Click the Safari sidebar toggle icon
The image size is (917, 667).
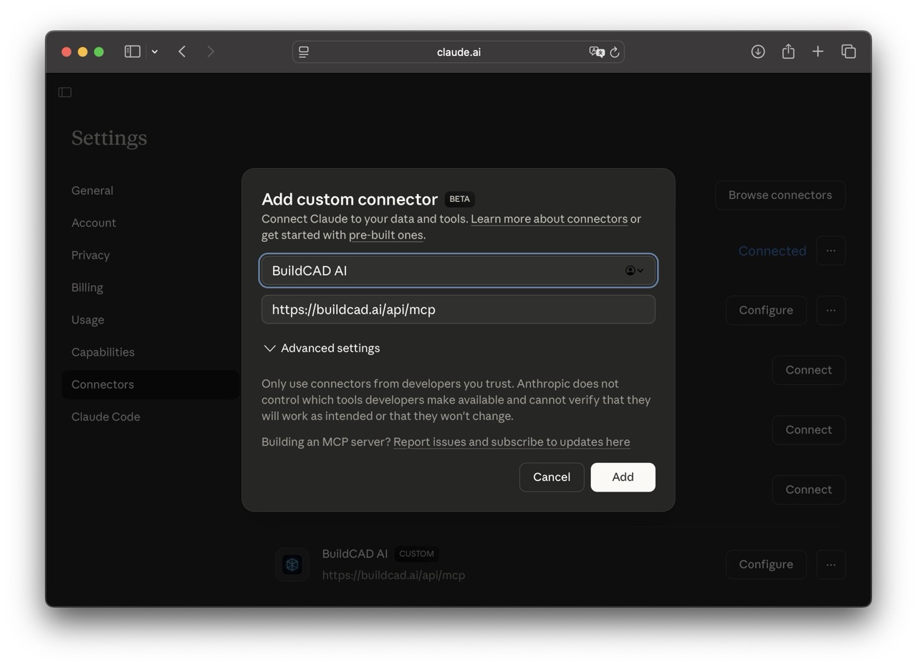132,52
